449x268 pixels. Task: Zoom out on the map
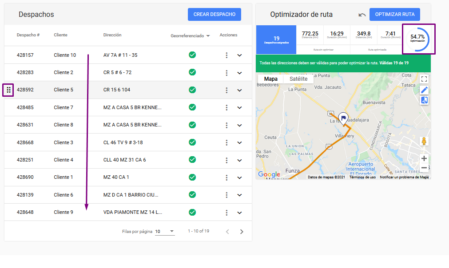(424, 168)
